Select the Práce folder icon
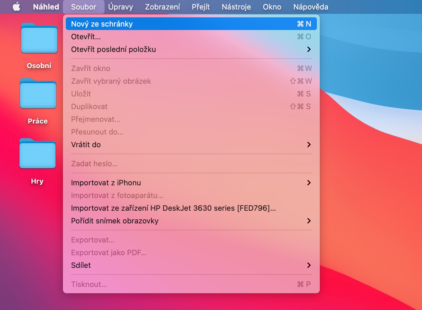422x310 pixels. 38,94
